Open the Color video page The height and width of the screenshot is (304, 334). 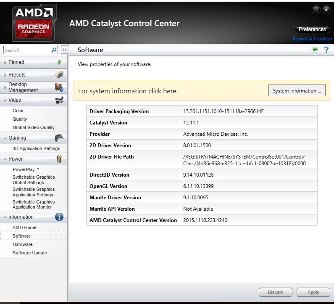point(18,111)
